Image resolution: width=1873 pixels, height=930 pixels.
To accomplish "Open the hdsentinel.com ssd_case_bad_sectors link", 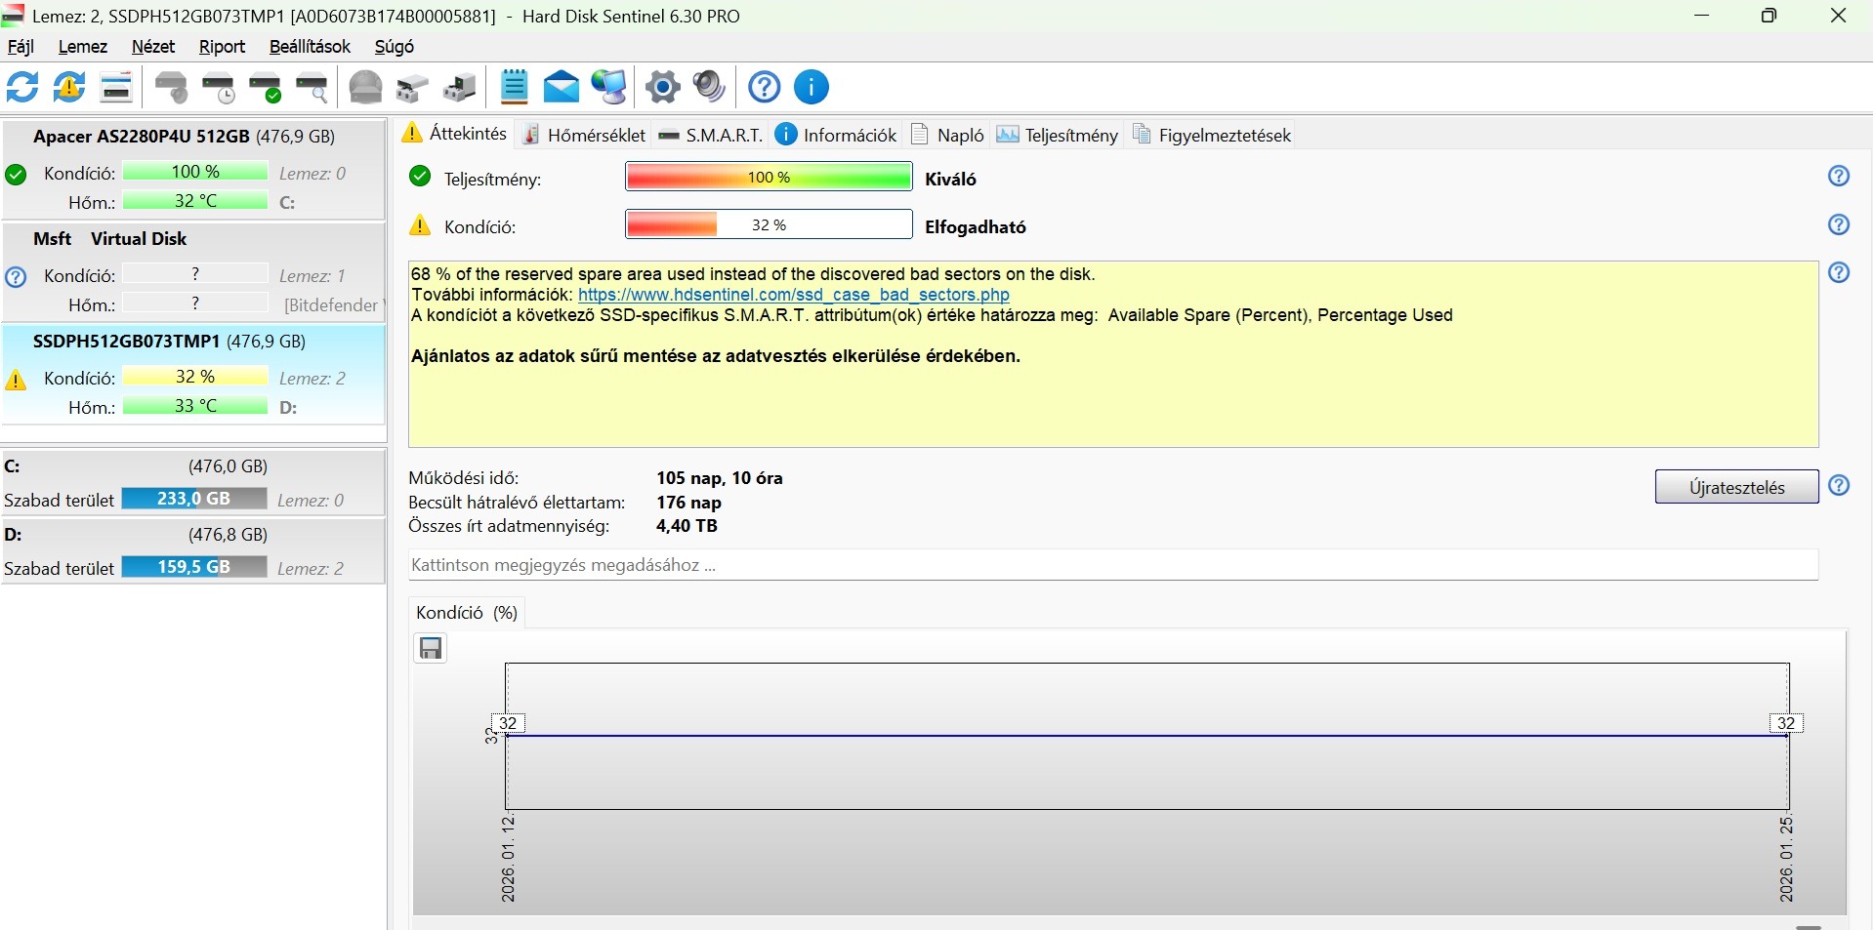I will (x=794, y=295).
